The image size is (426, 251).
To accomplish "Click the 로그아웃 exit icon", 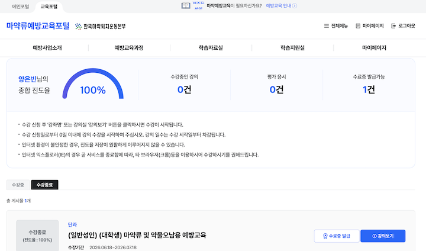I will (x=393, y=26).
